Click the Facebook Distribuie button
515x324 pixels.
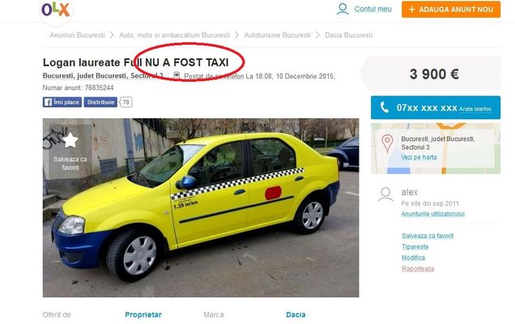tap(100, 102)
